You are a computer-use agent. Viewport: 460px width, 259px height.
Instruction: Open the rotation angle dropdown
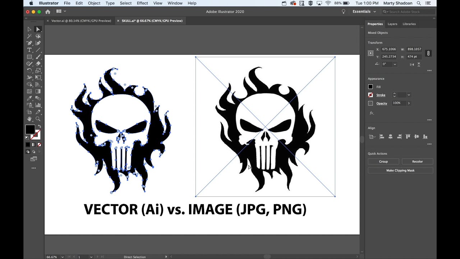[x=395, y=64]
